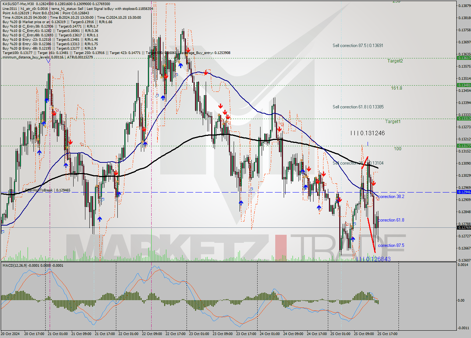Click the '25 Oct 17:00' time axis label
This screenshot has height=338, width=471.
387,334
